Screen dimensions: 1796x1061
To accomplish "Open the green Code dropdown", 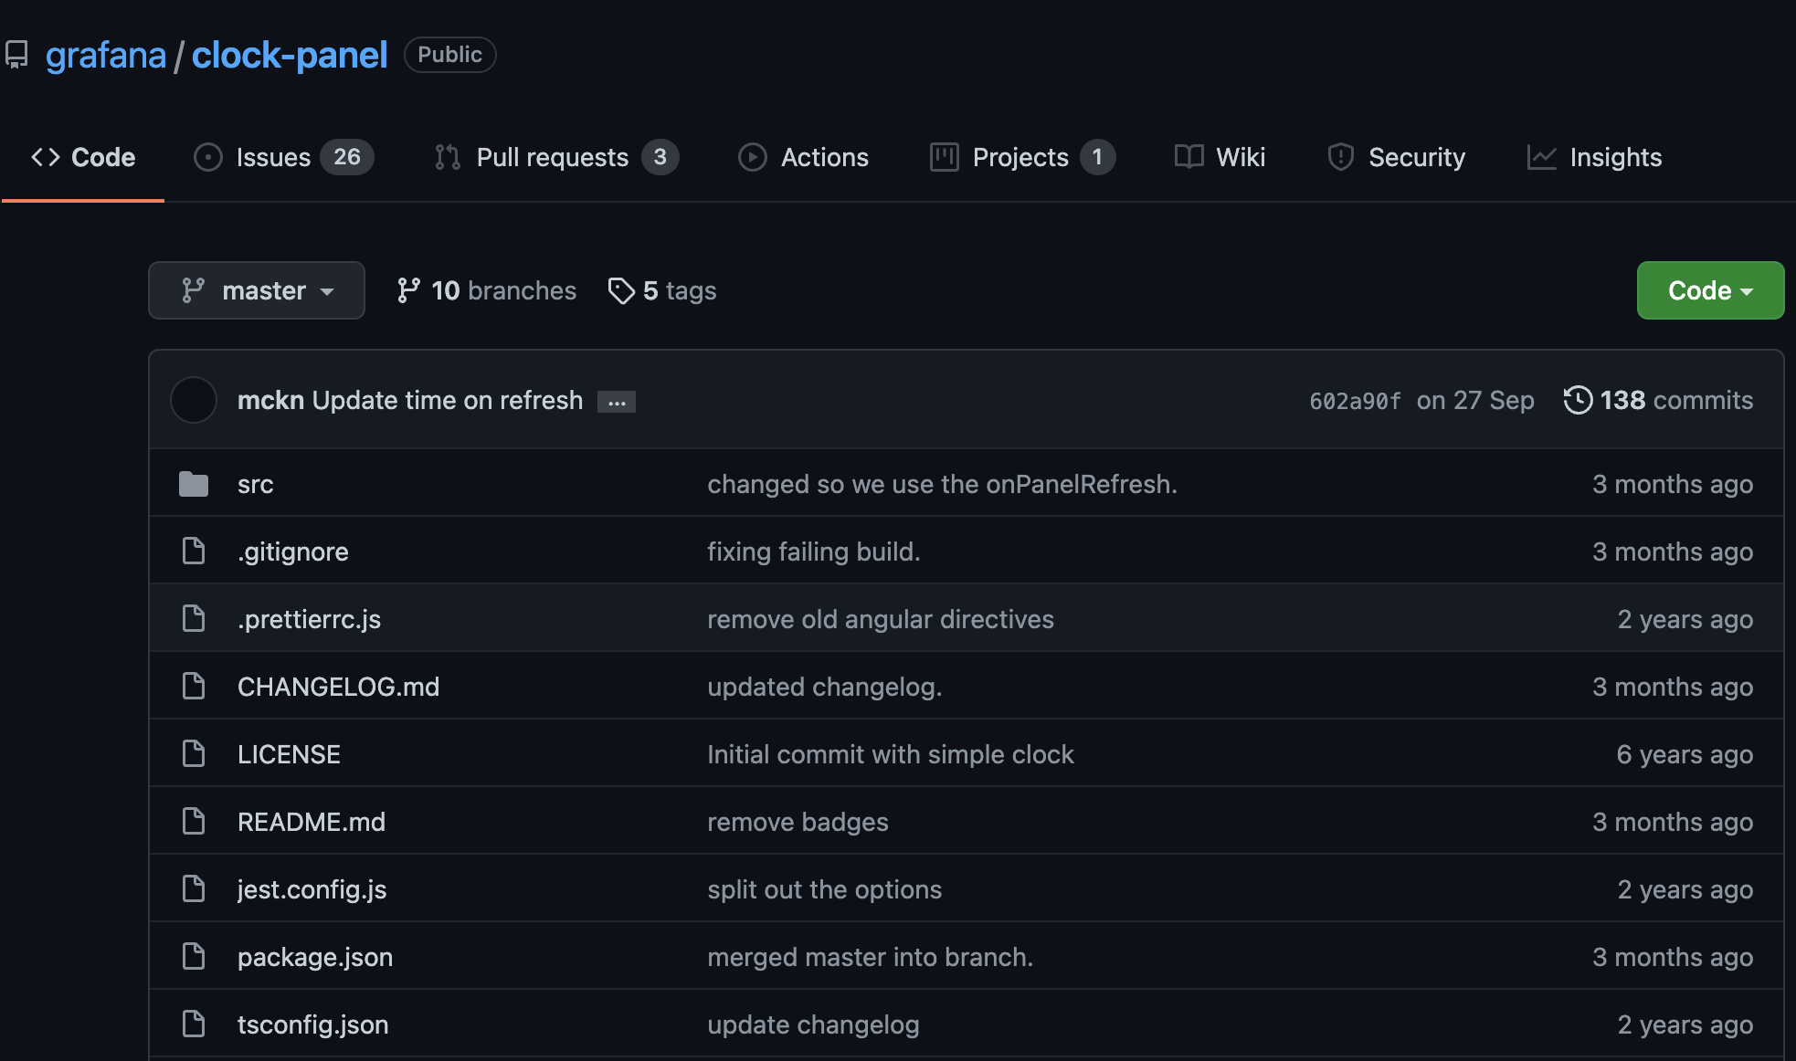I will click(1709, 290).
